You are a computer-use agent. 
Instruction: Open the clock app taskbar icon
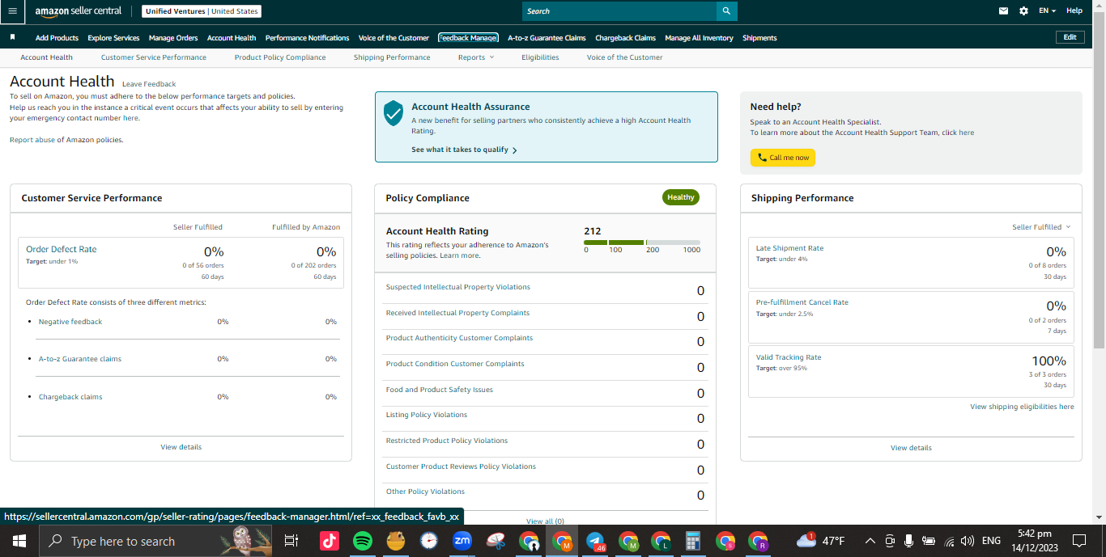point(429,541)
